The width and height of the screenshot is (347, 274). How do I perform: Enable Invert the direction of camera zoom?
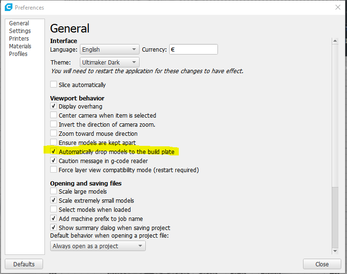54,124
